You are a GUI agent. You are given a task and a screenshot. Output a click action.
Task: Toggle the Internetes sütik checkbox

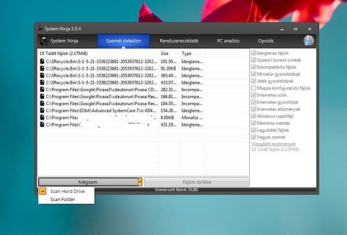tap(254, 95)
